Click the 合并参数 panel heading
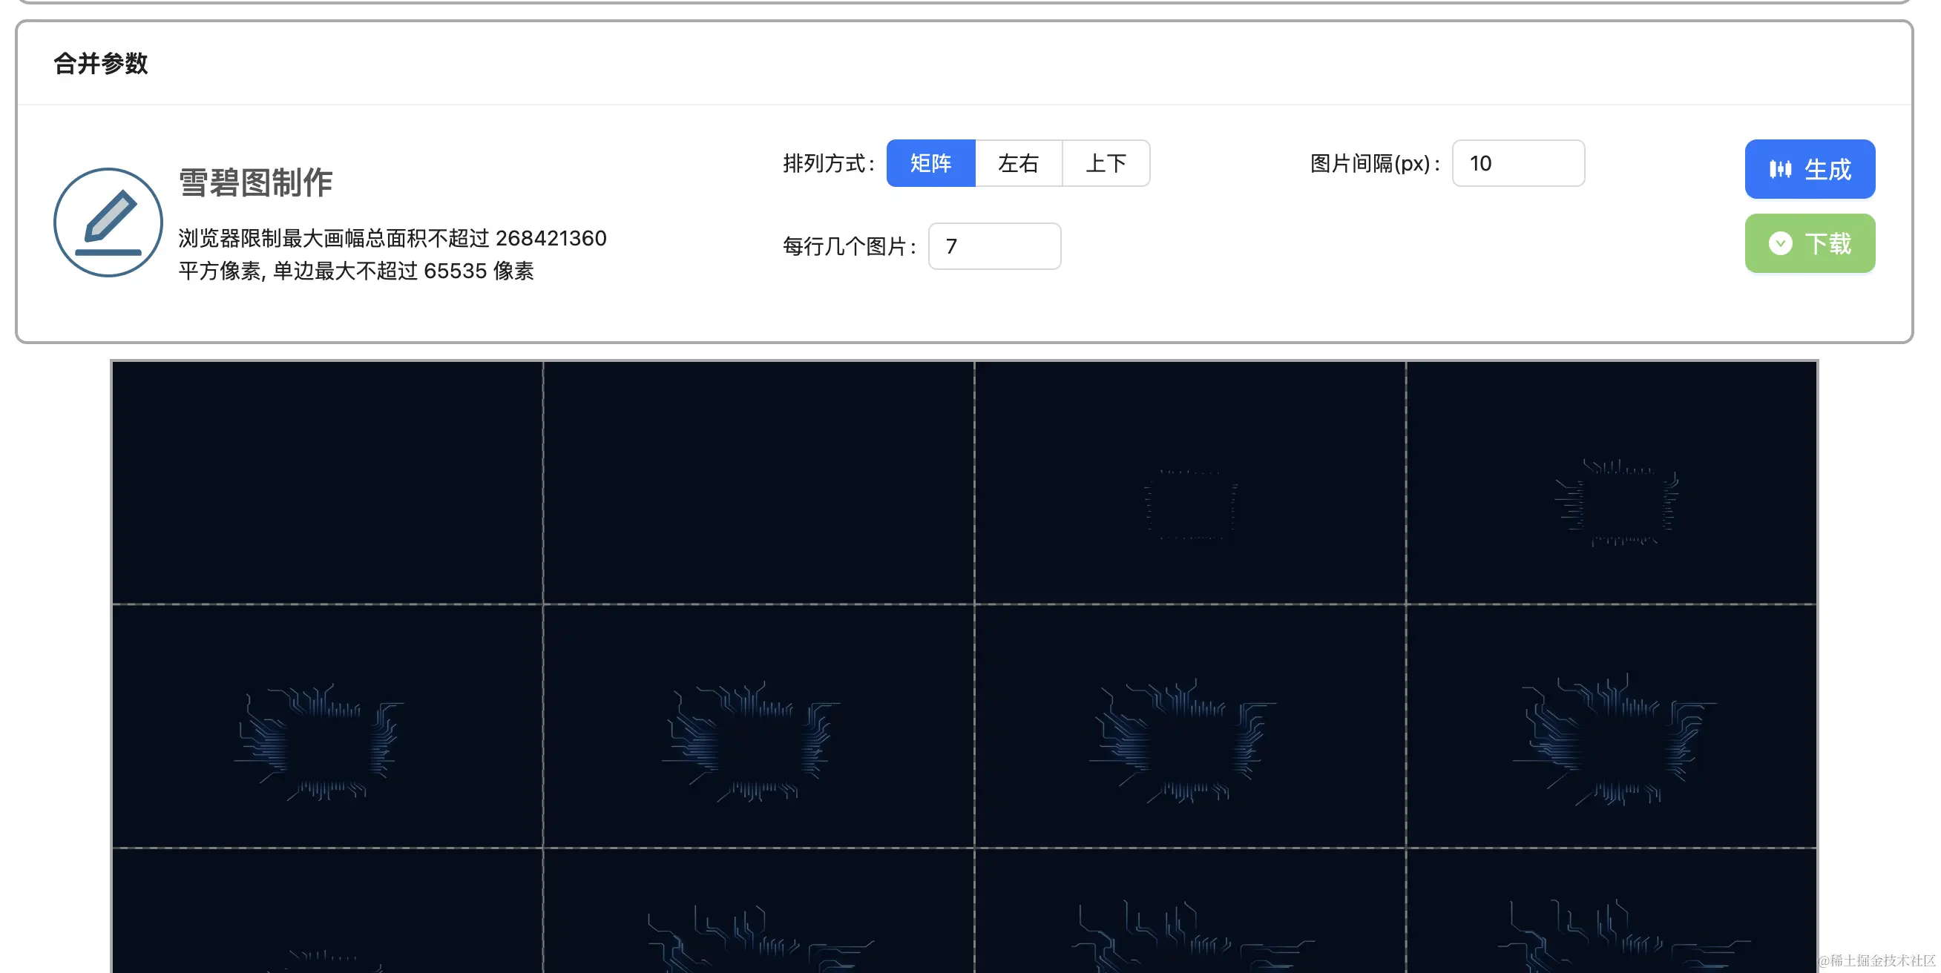Viewport: 1941px width, 973px height. (x=100, y=63)
